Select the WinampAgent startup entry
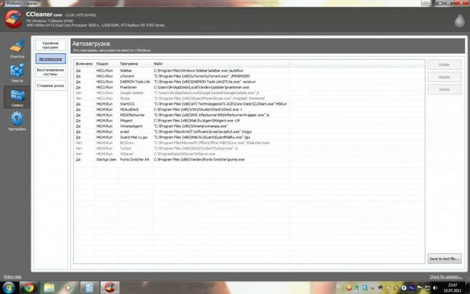Screen dimensions: 470x294 (x=250, y=126)
